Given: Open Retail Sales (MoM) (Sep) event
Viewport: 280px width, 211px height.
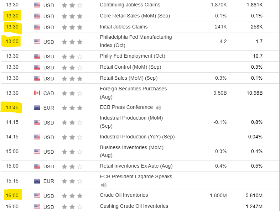Looking at the screenshot, I should point(128,78).
